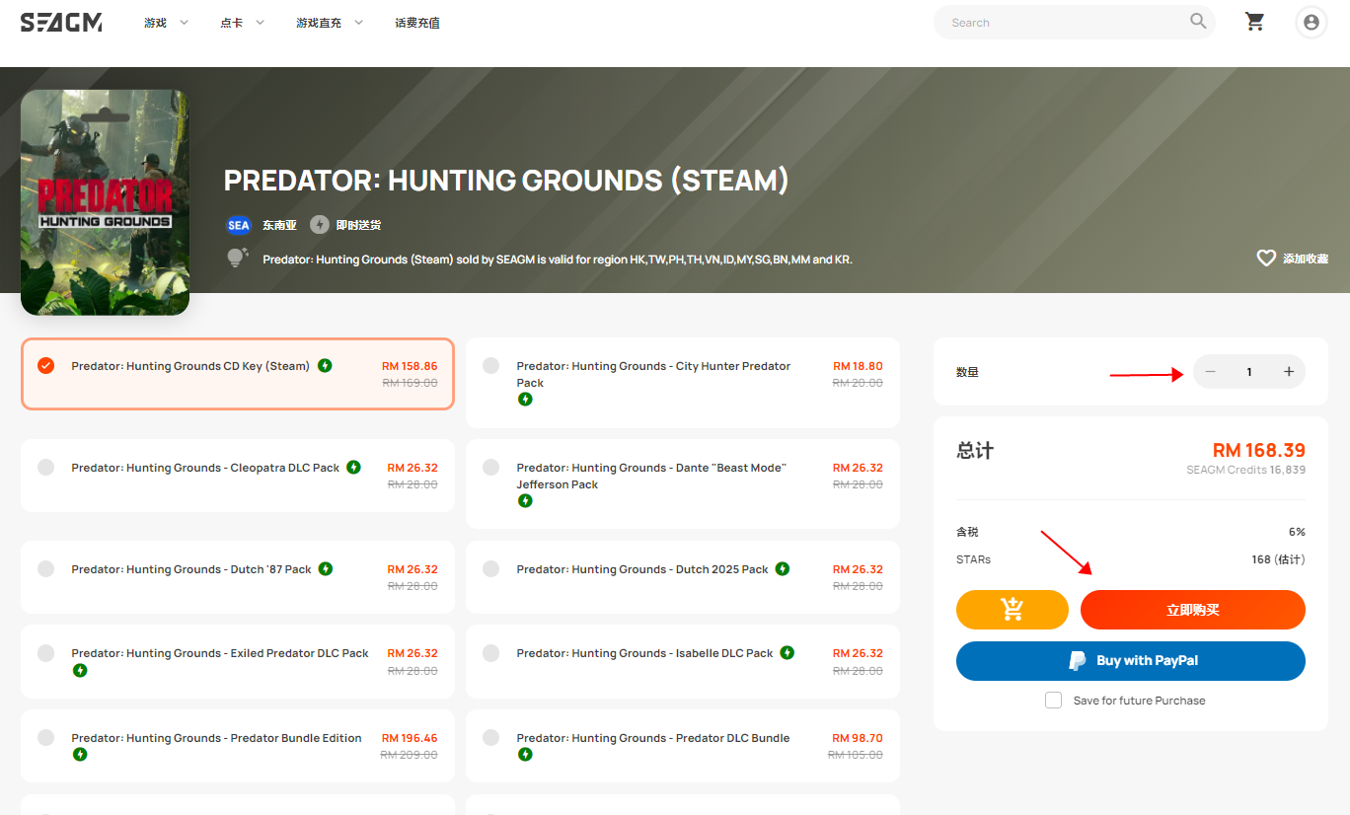Click the valid region description text
Viewport: 1350px width, 815px height.
558,259
